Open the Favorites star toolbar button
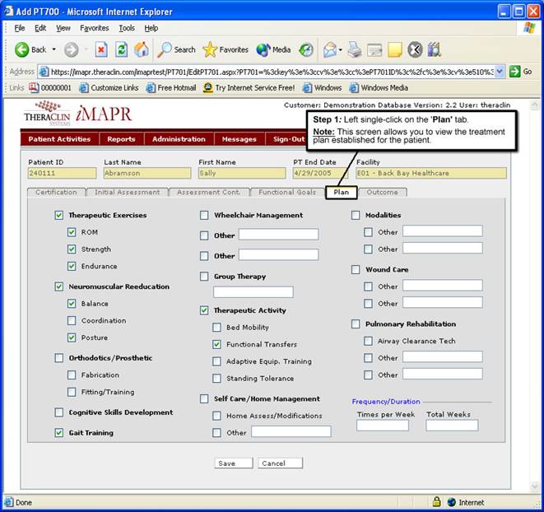 point(226,49)
